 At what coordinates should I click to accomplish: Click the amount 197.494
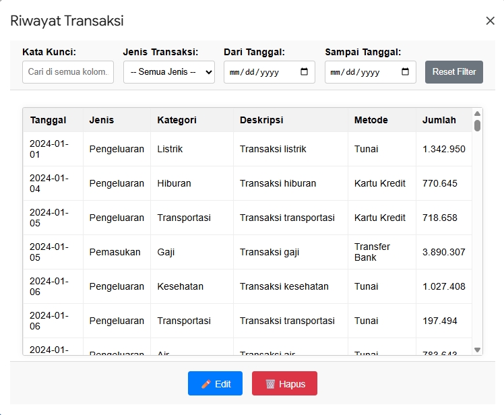[x=444, y=321]
